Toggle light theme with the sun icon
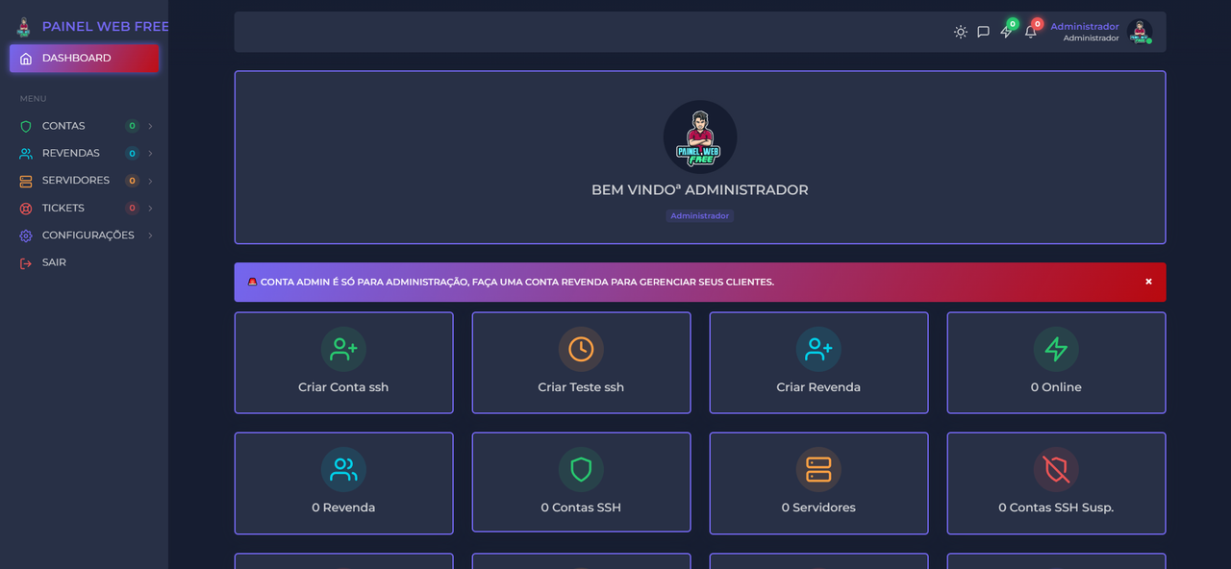Screen dimensions: 1231x569 pyautogui.click(x=961, y=32)
